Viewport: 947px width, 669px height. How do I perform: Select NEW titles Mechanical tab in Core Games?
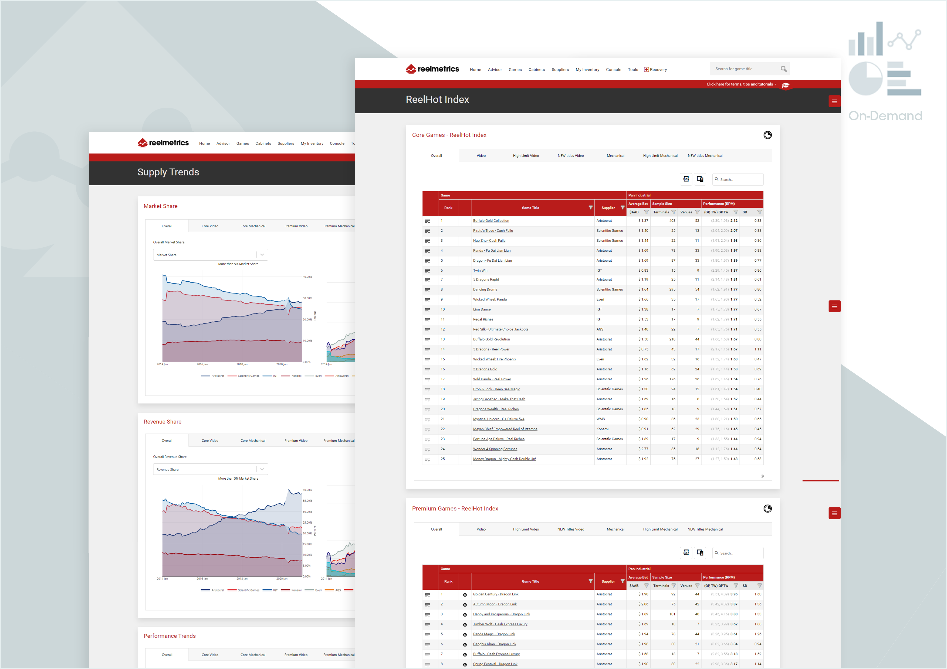pyautogui.click(x=705, y=156)
